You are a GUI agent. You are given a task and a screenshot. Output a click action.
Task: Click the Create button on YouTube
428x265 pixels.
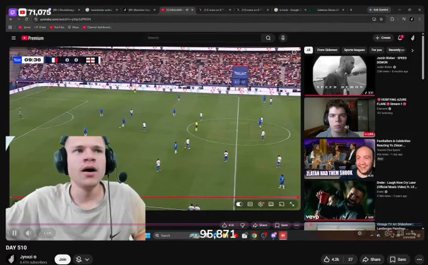[x=383, y=38]
